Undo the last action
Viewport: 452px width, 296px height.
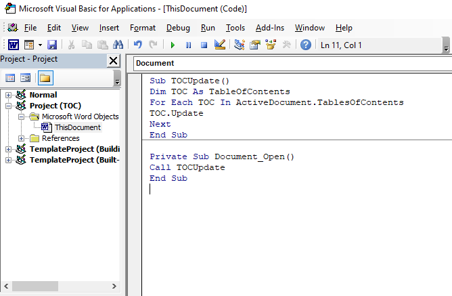(138, 45)
